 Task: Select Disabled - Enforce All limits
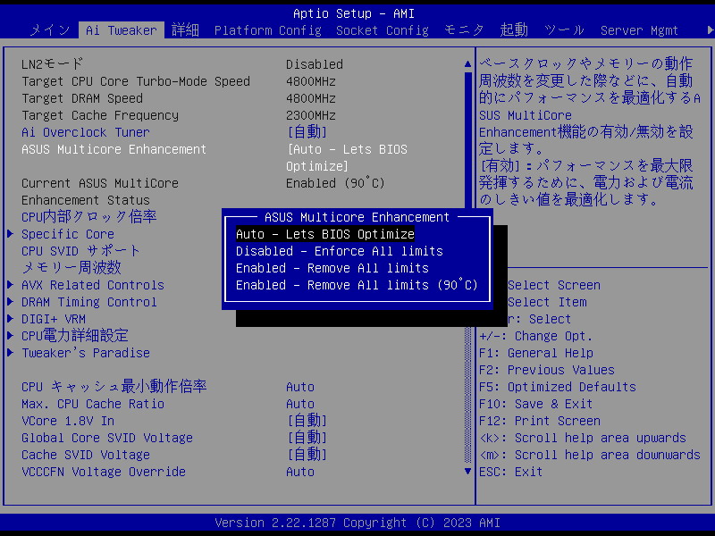[340, 251]
